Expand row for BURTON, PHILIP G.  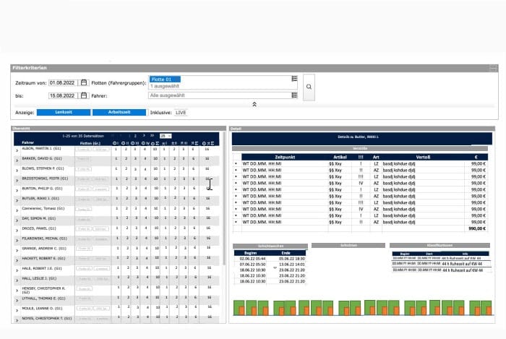coord(17,190)
